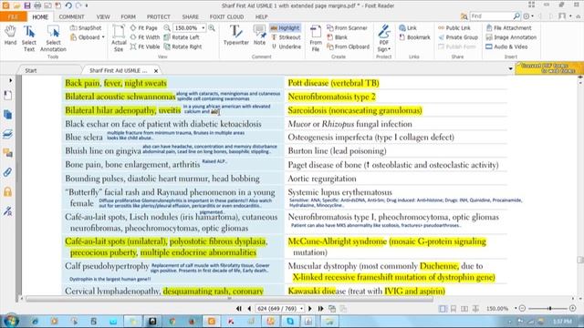Open the FILE menu

pyautogui.click(x=13, y=16)
